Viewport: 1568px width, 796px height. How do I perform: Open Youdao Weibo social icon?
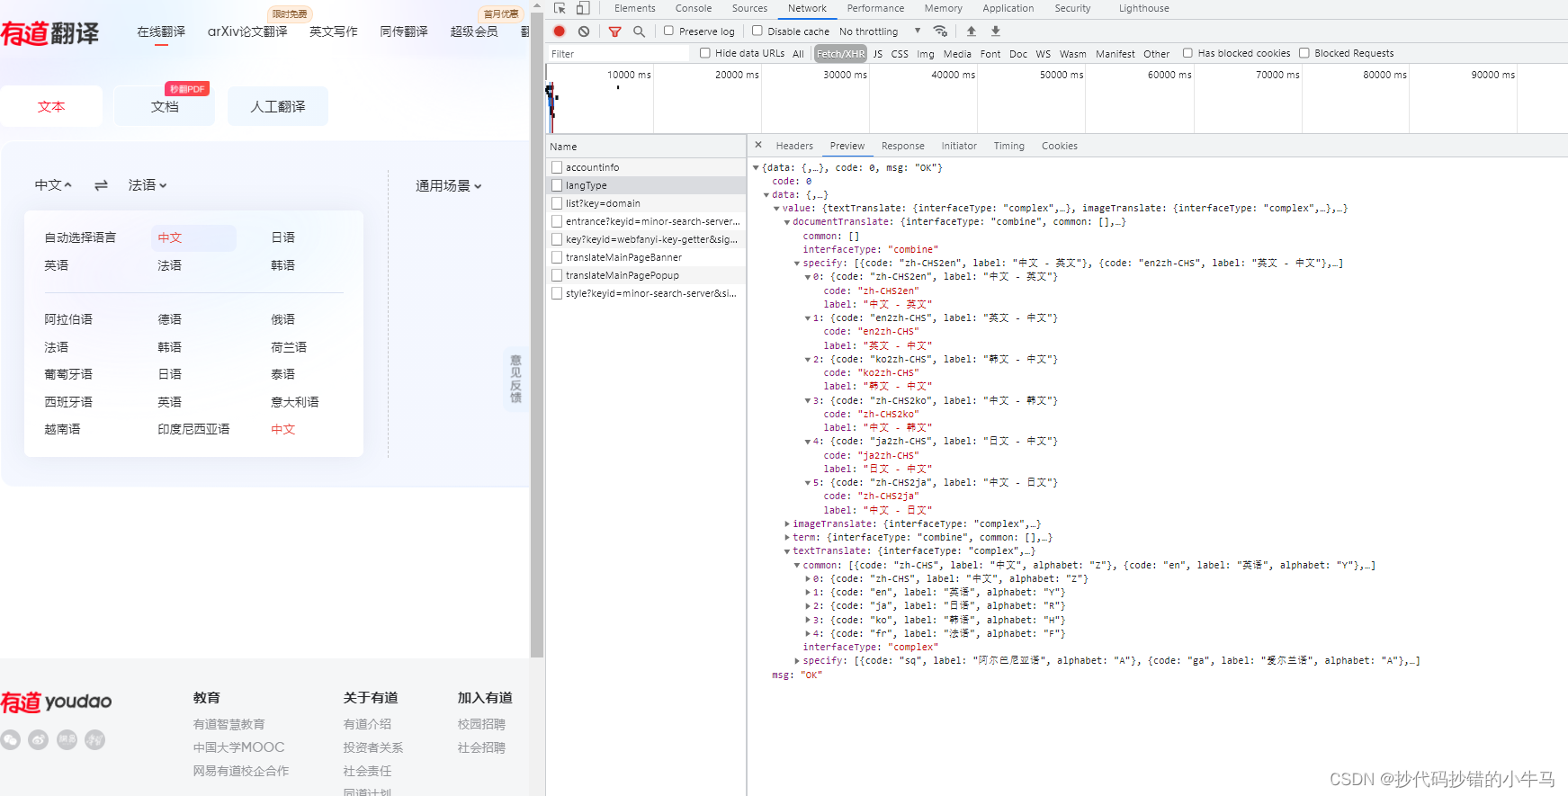coord(39,740)
